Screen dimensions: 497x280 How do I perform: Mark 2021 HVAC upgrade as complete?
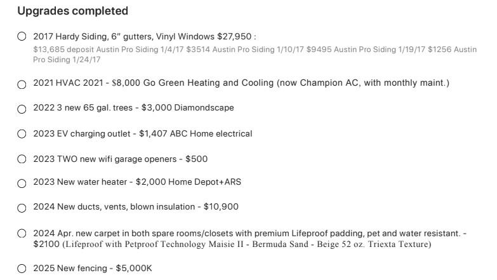pos(22,84)
